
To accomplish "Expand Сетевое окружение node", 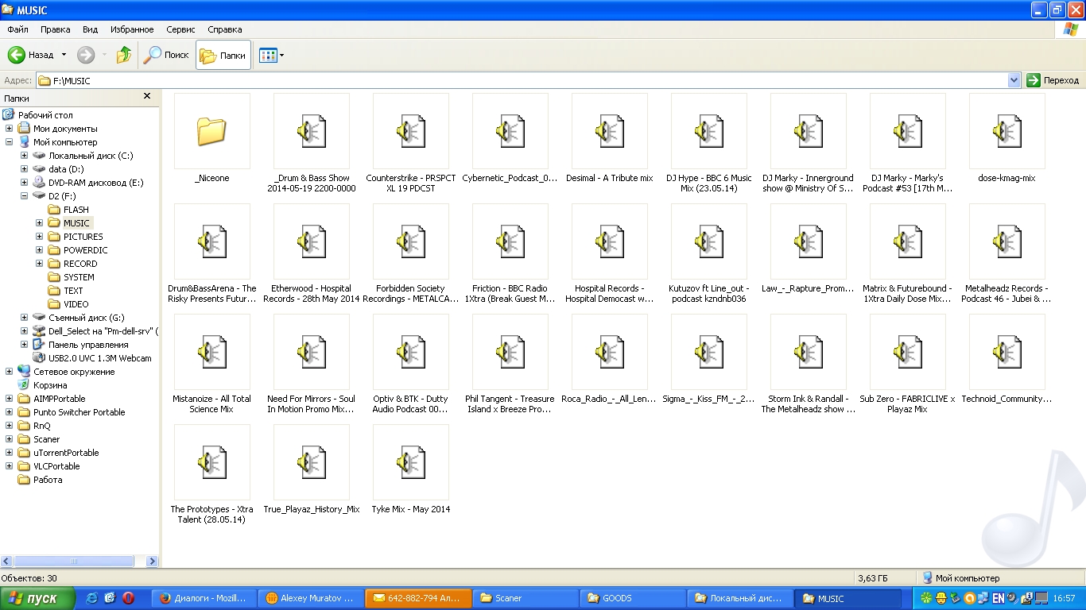I will tap(9, 372).
